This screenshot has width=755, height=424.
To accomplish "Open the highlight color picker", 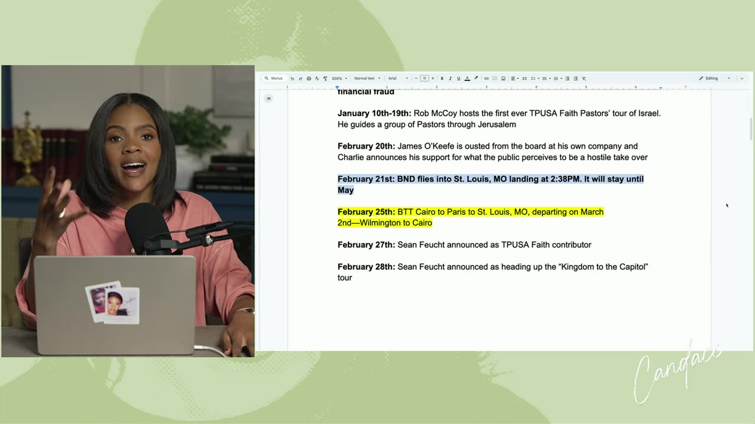I will coord(476,78).
